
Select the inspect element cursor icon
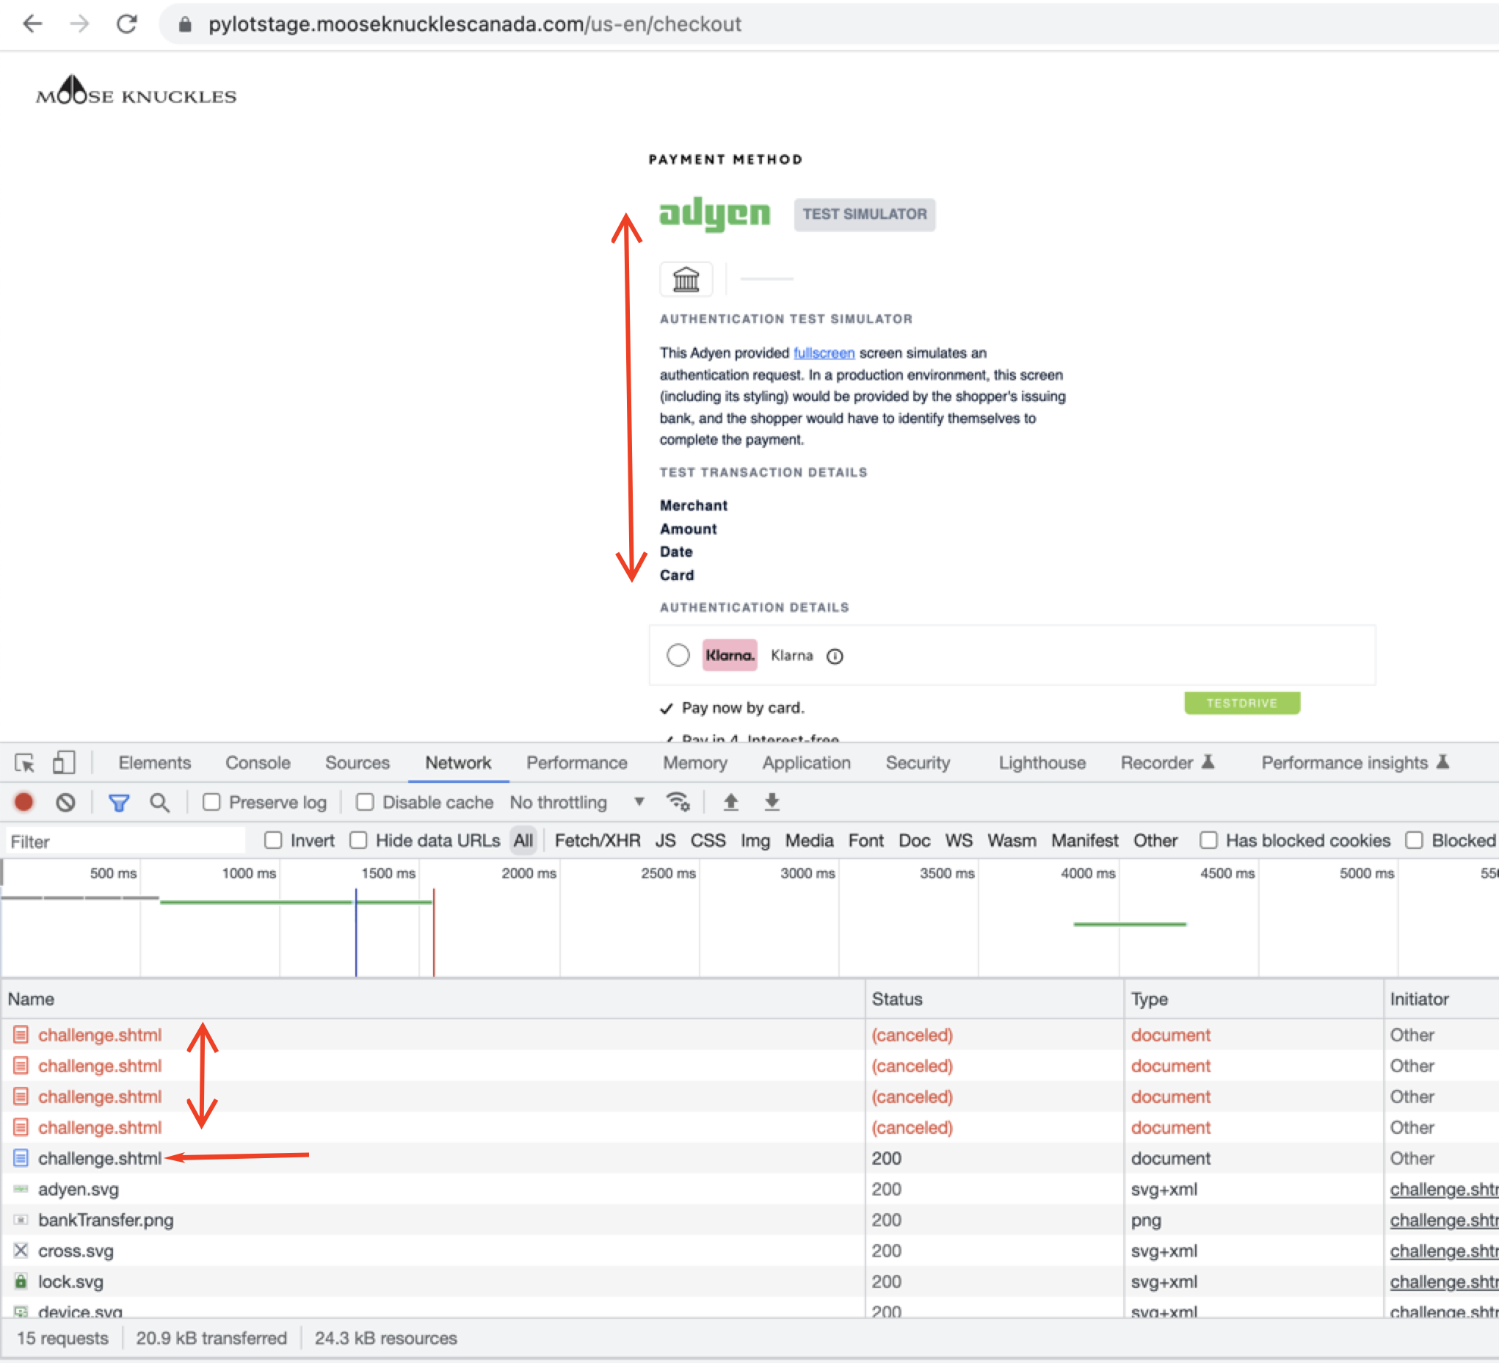[x=26, y=762]
